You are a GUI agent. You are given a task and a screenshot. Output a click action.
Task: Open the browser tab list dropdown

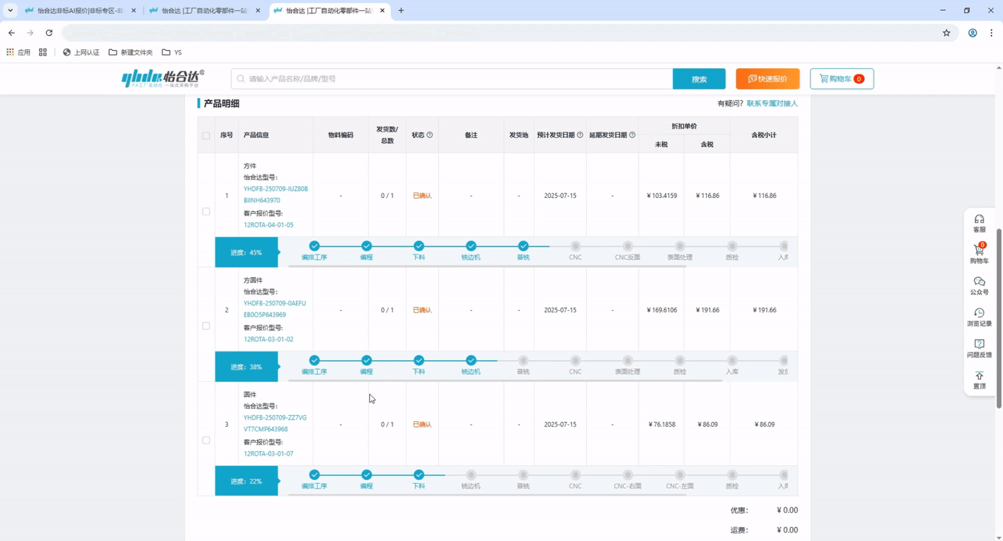pyautogui.click(x=10, y=11)
